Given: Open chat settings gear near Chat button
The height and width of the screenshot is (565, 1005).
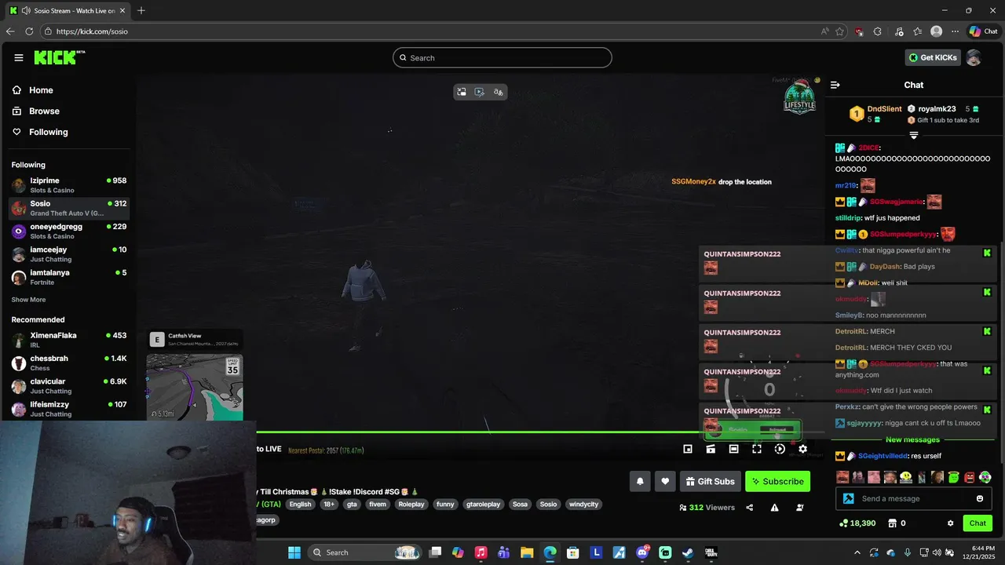Looking at the screenshot, I should pyautogui.click(x=950, y=523).
